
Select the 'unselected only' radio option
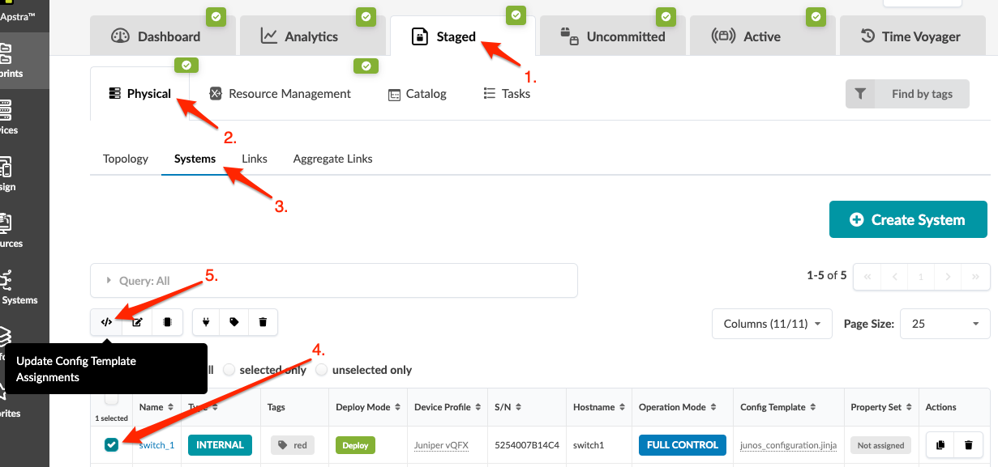click(322, 370)
